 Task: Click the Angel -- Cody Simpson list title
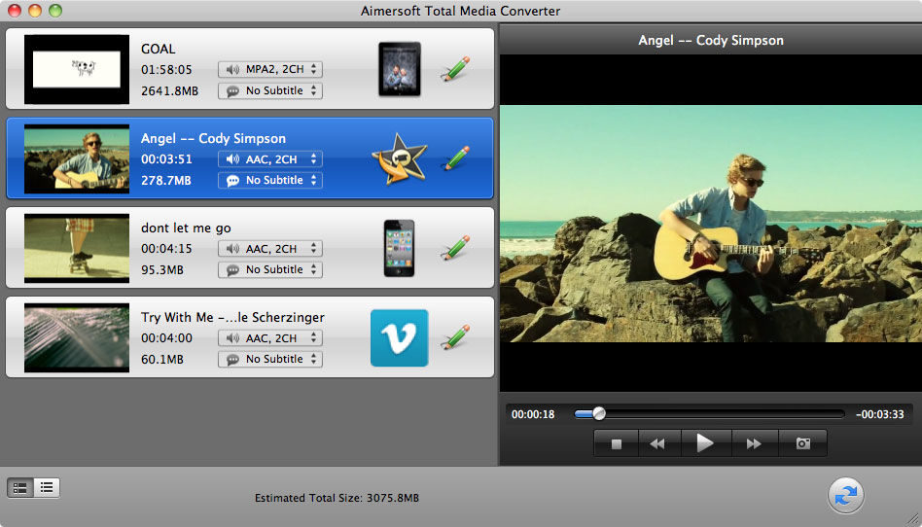[x=213, y=138]
